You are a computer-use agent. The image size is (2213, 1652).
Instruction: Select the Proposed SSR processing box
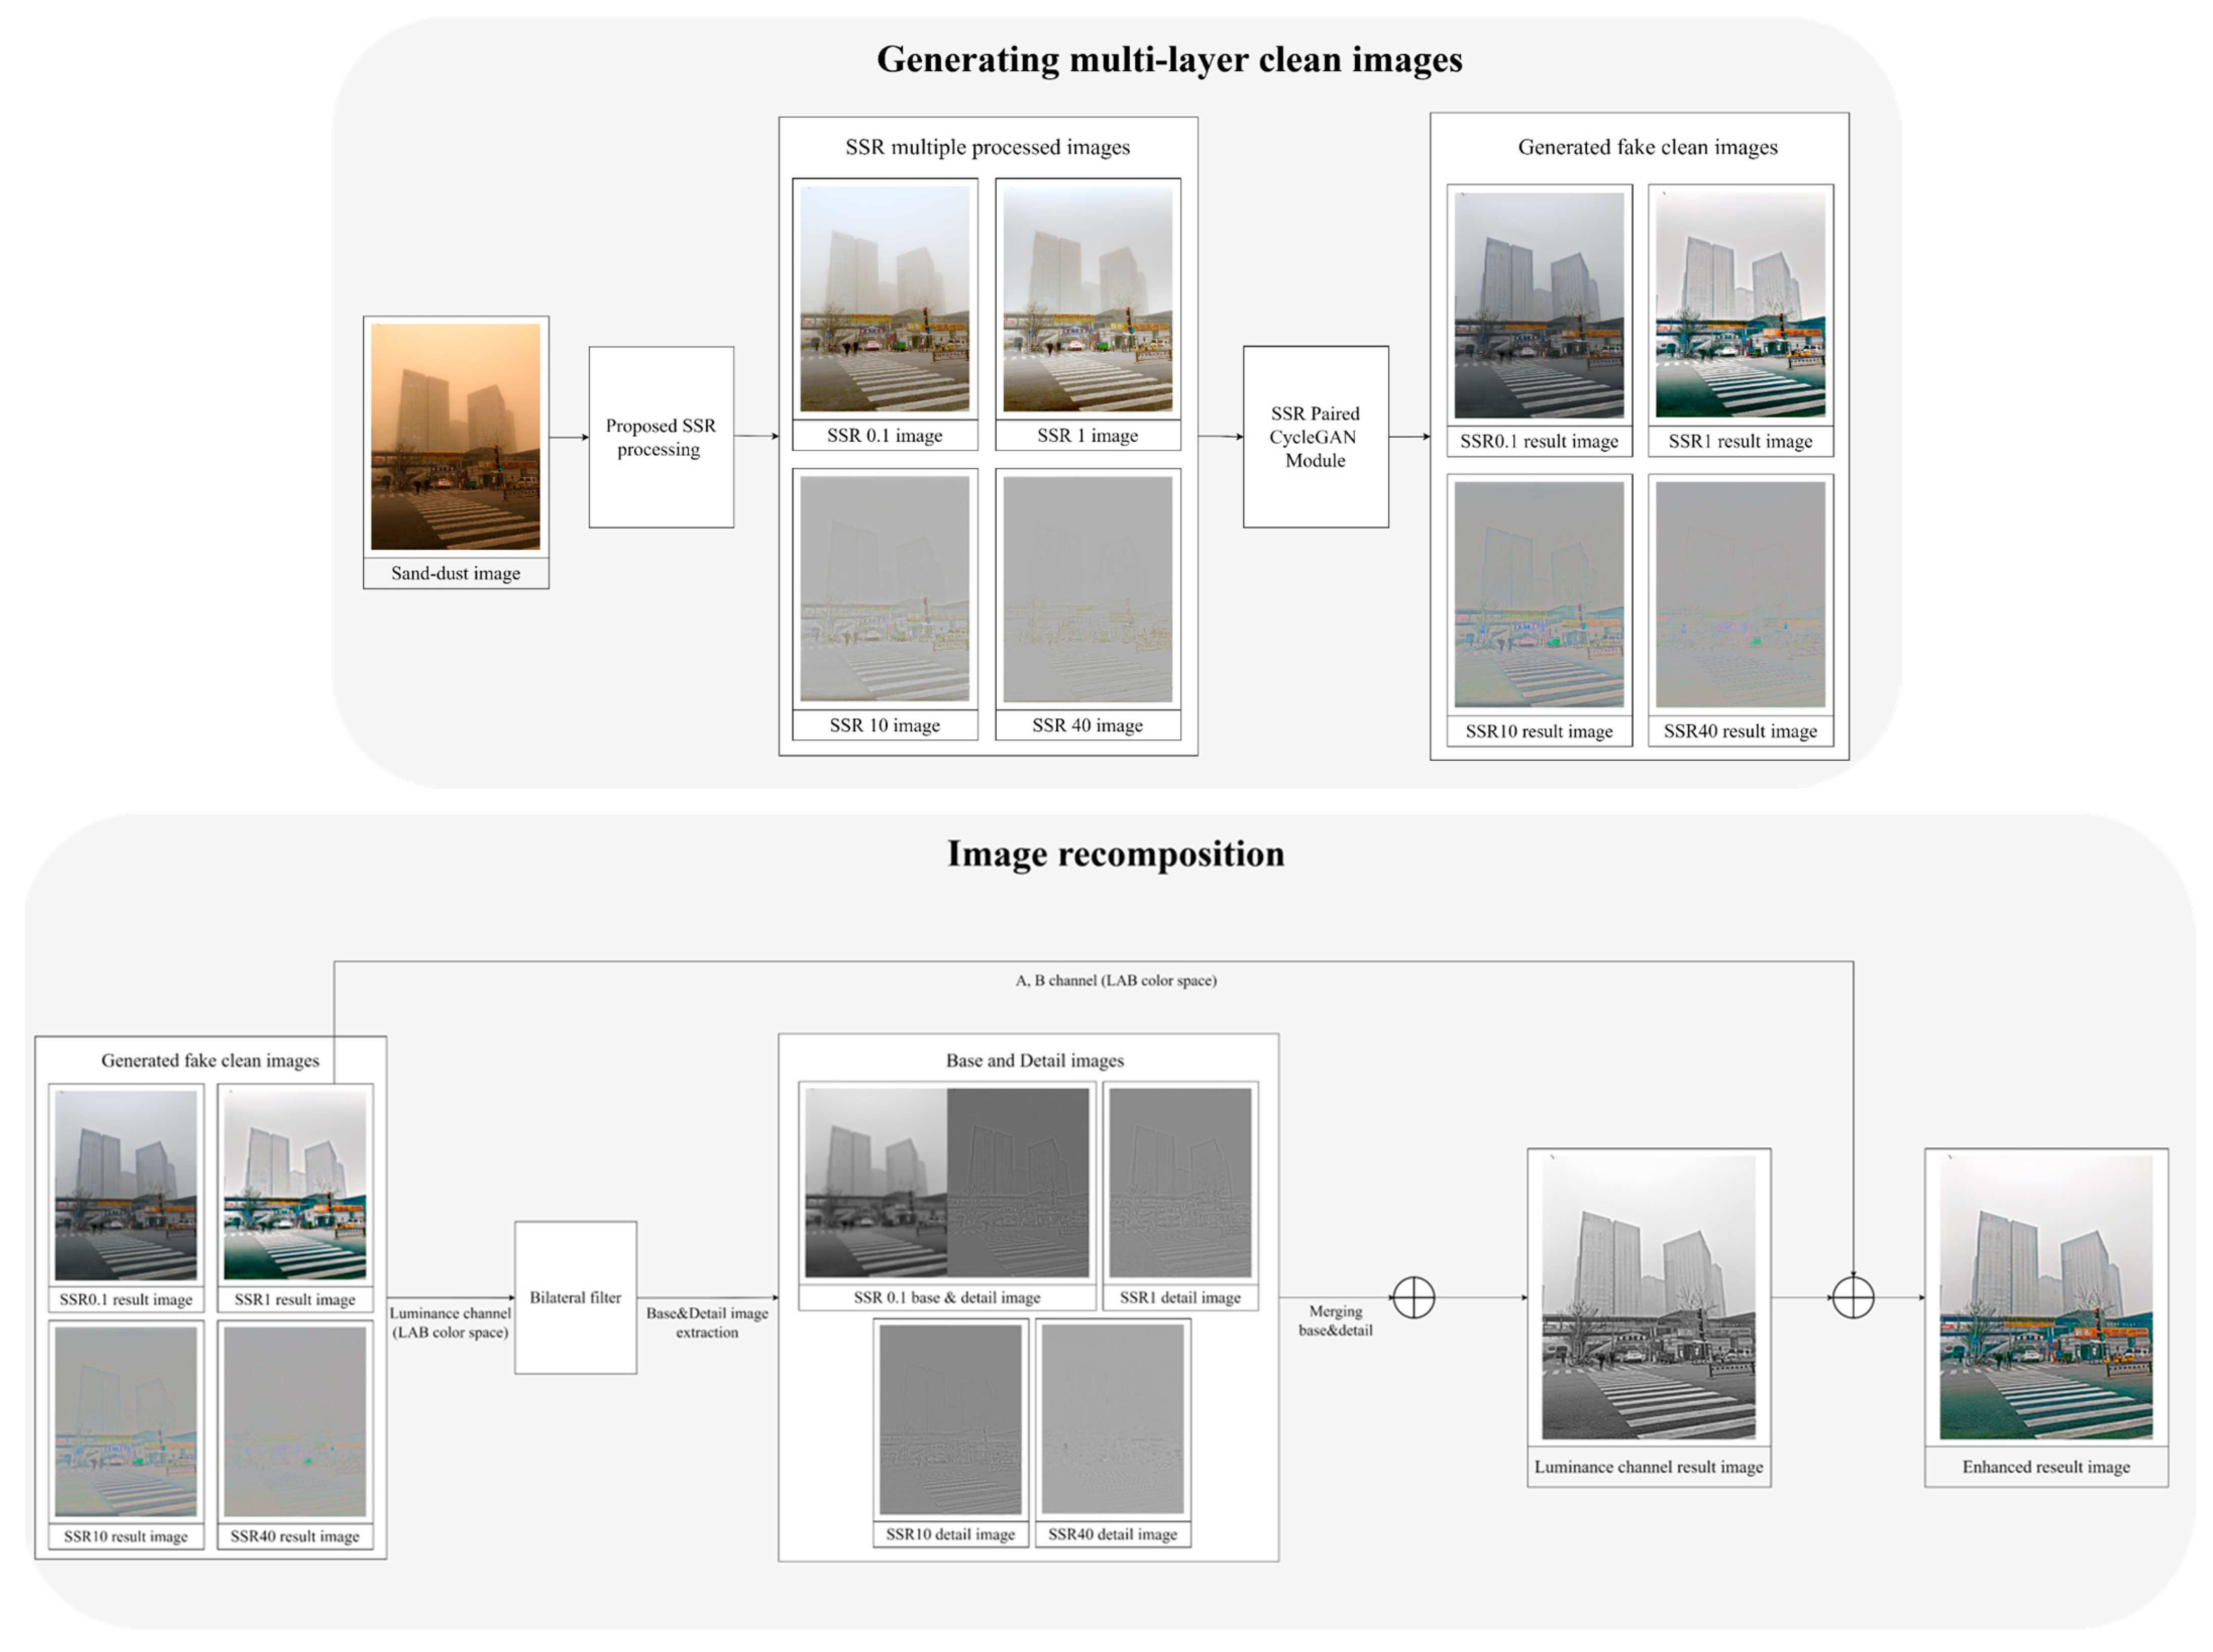(x=660, y=437)
